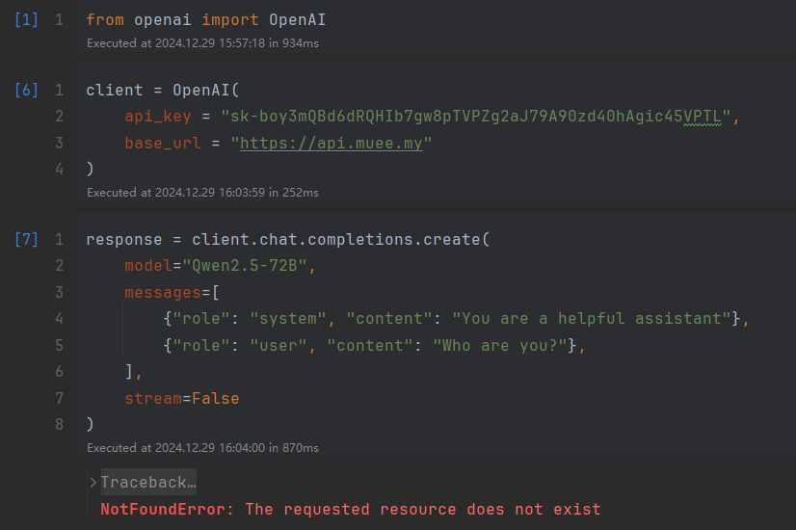Click the misspelled VPTL underlined text
The image size is (796, 530).
(703, 117)
